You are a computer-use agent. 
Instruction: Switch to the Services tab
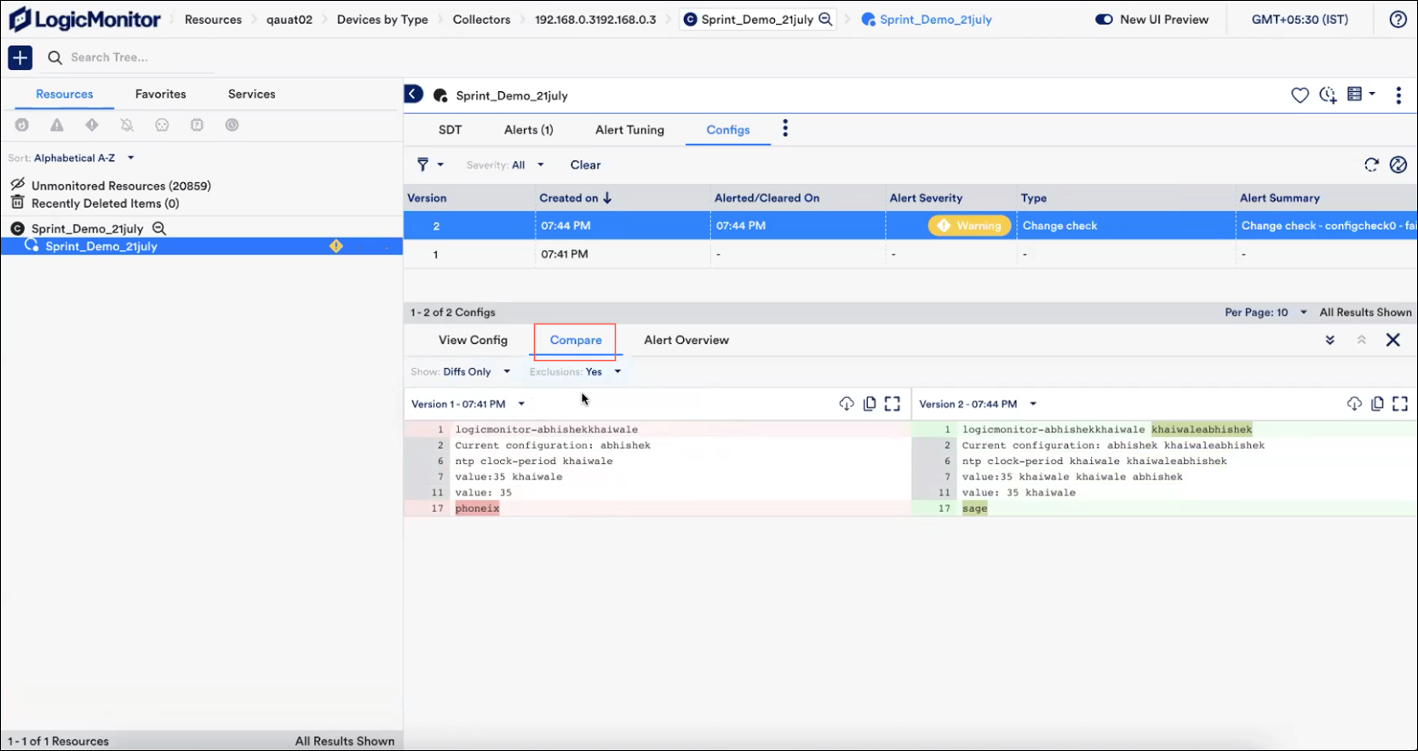click(251, 94)
